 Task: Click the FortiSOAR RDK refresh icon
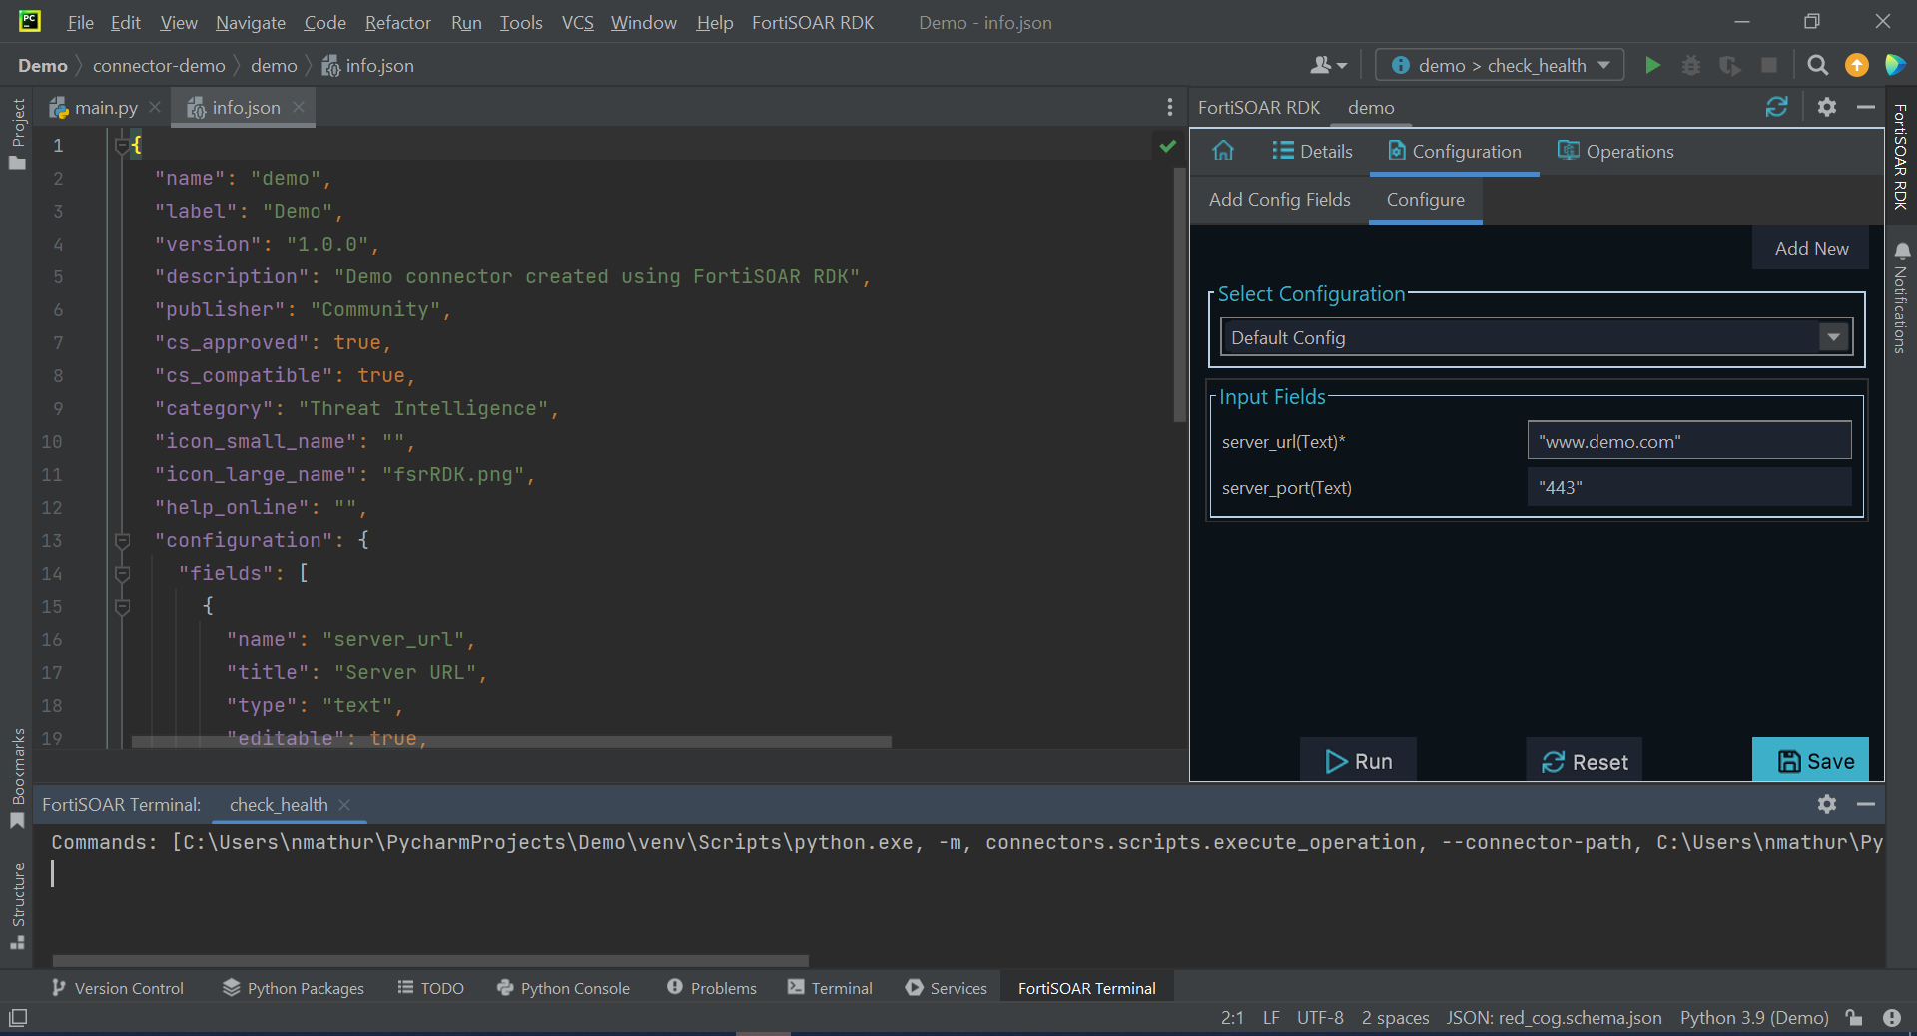tap(1776, 107)
